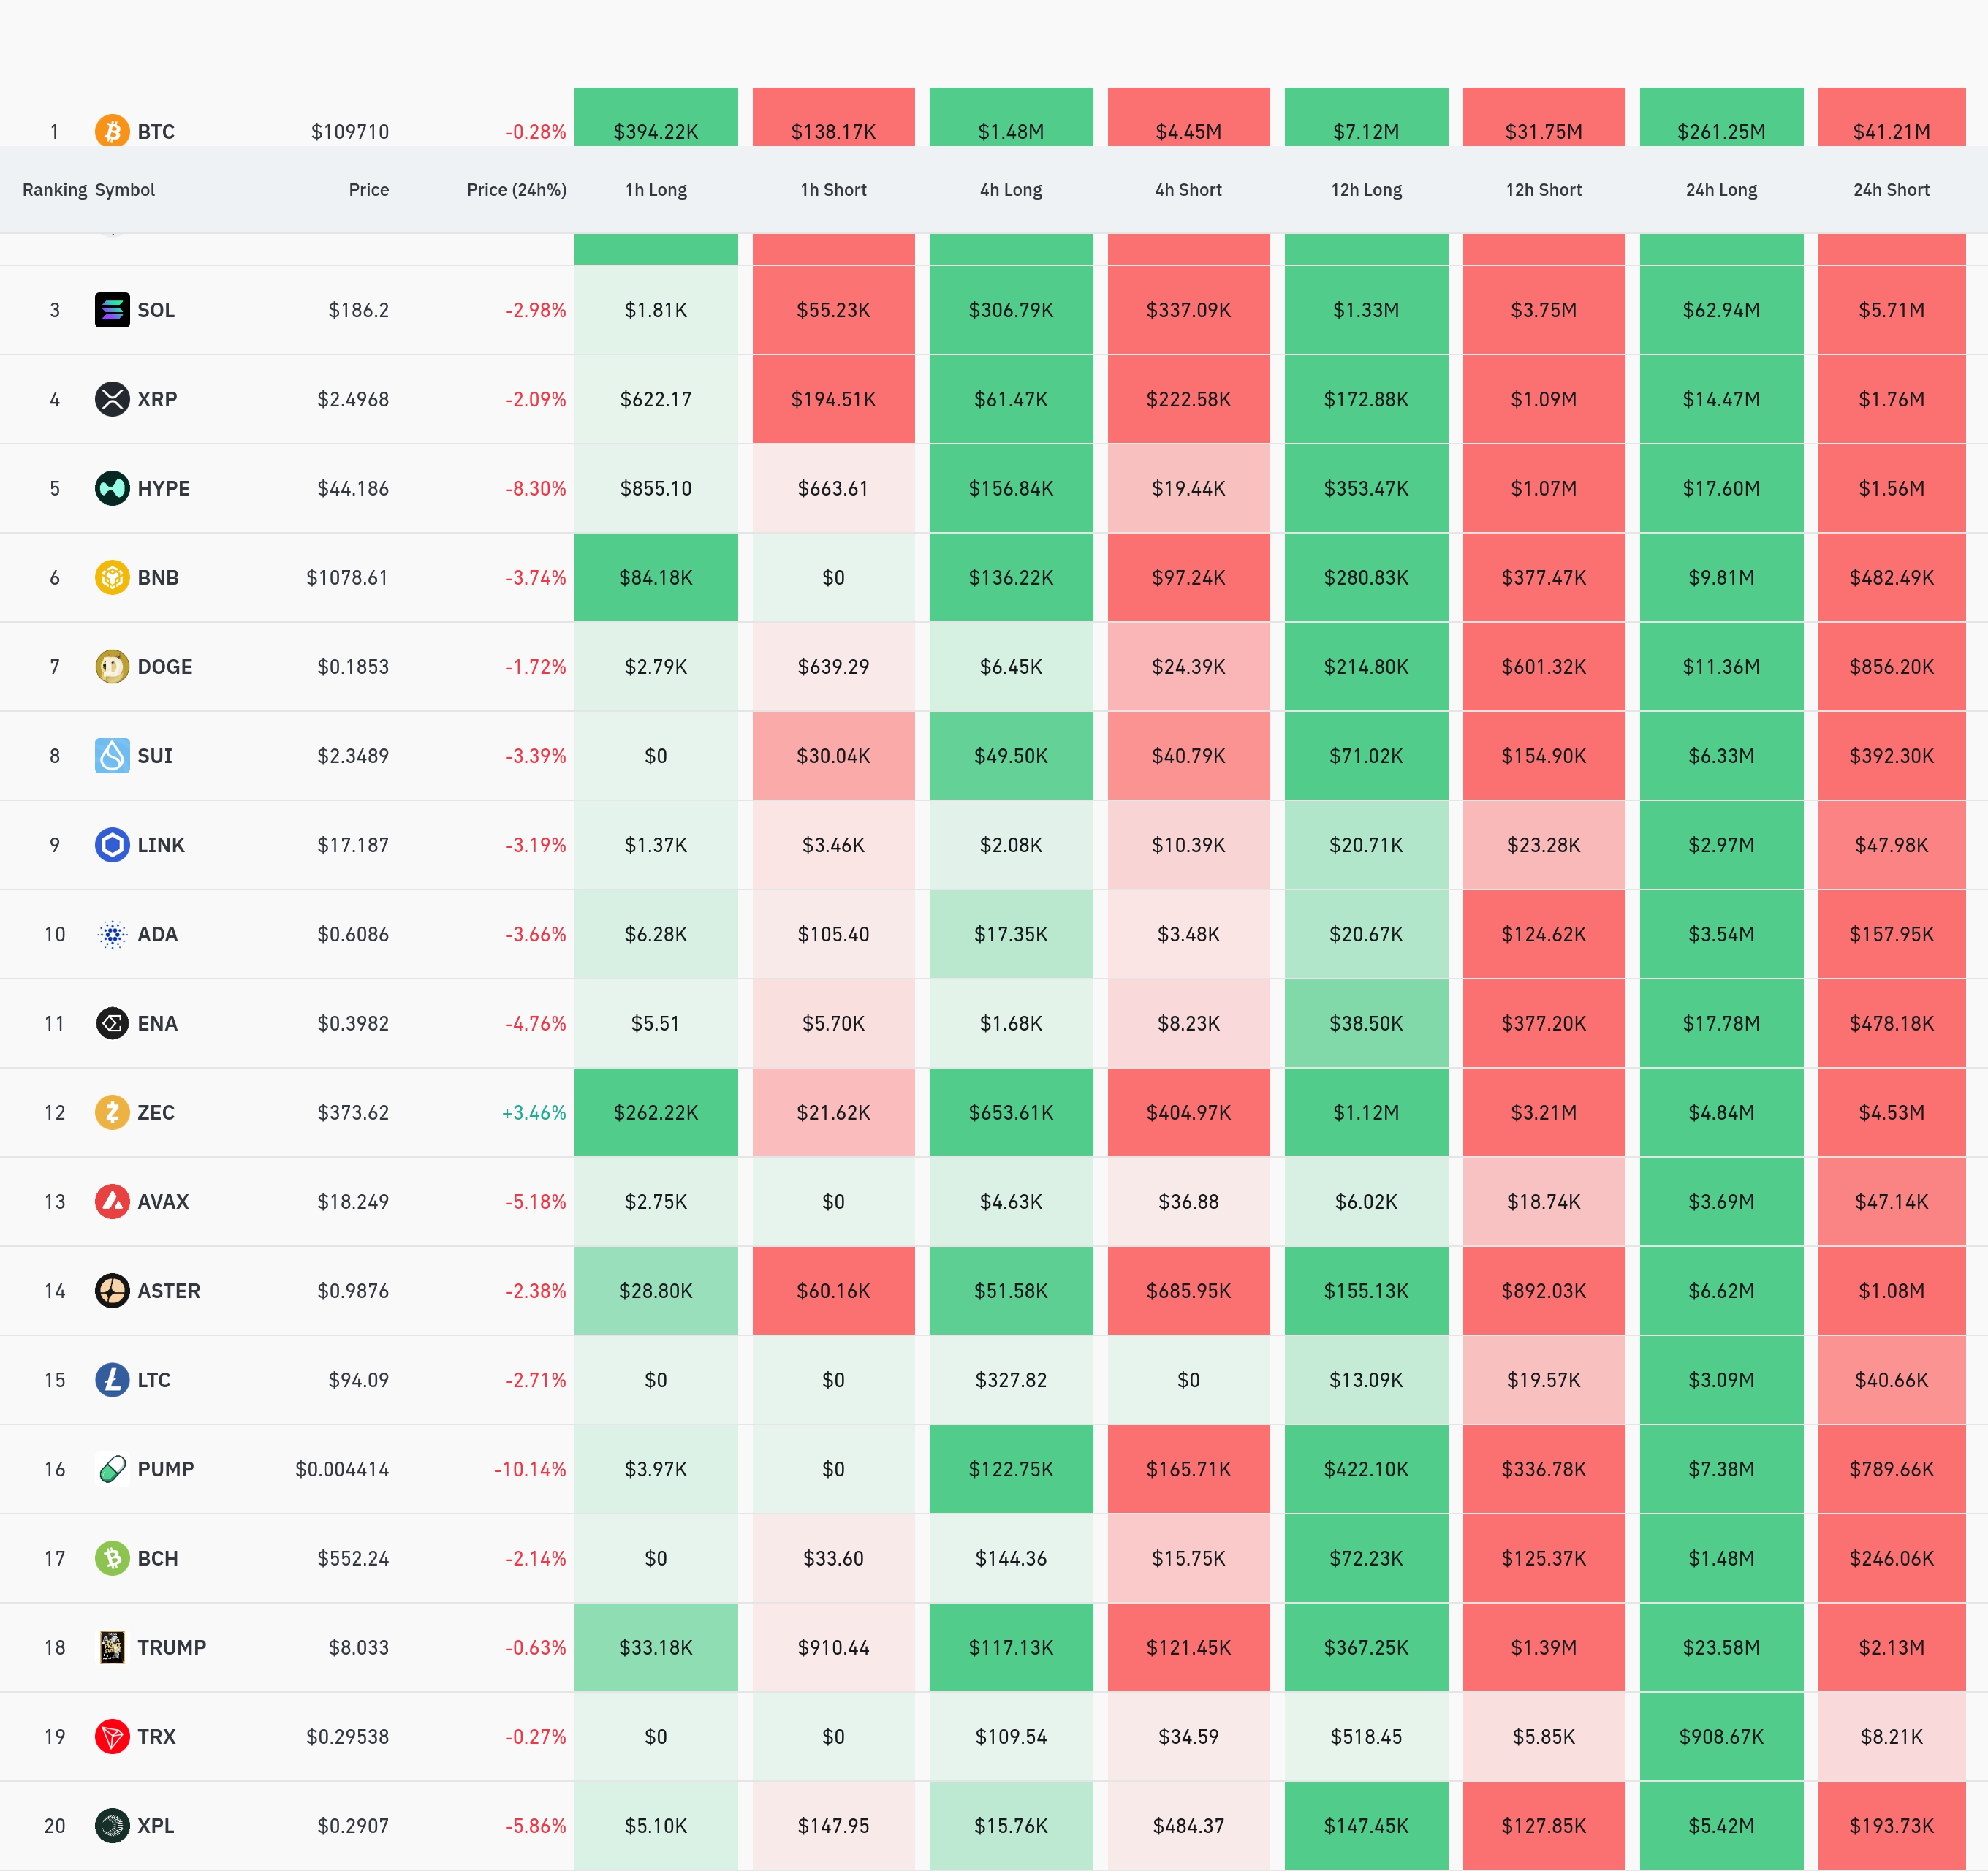
Task: Click the HYPE token icon
Action: [112, 488]
